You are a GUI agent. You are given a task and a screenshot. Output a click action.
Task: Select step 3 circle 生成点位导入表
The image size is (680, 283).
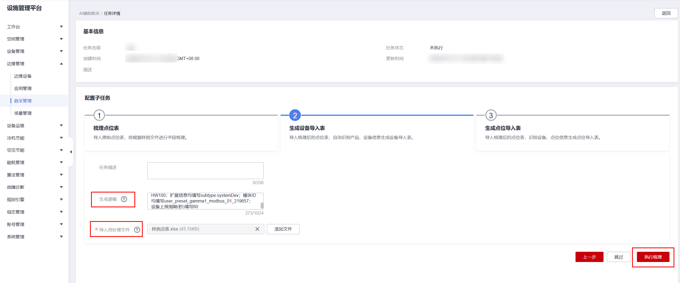coord(491,116)
